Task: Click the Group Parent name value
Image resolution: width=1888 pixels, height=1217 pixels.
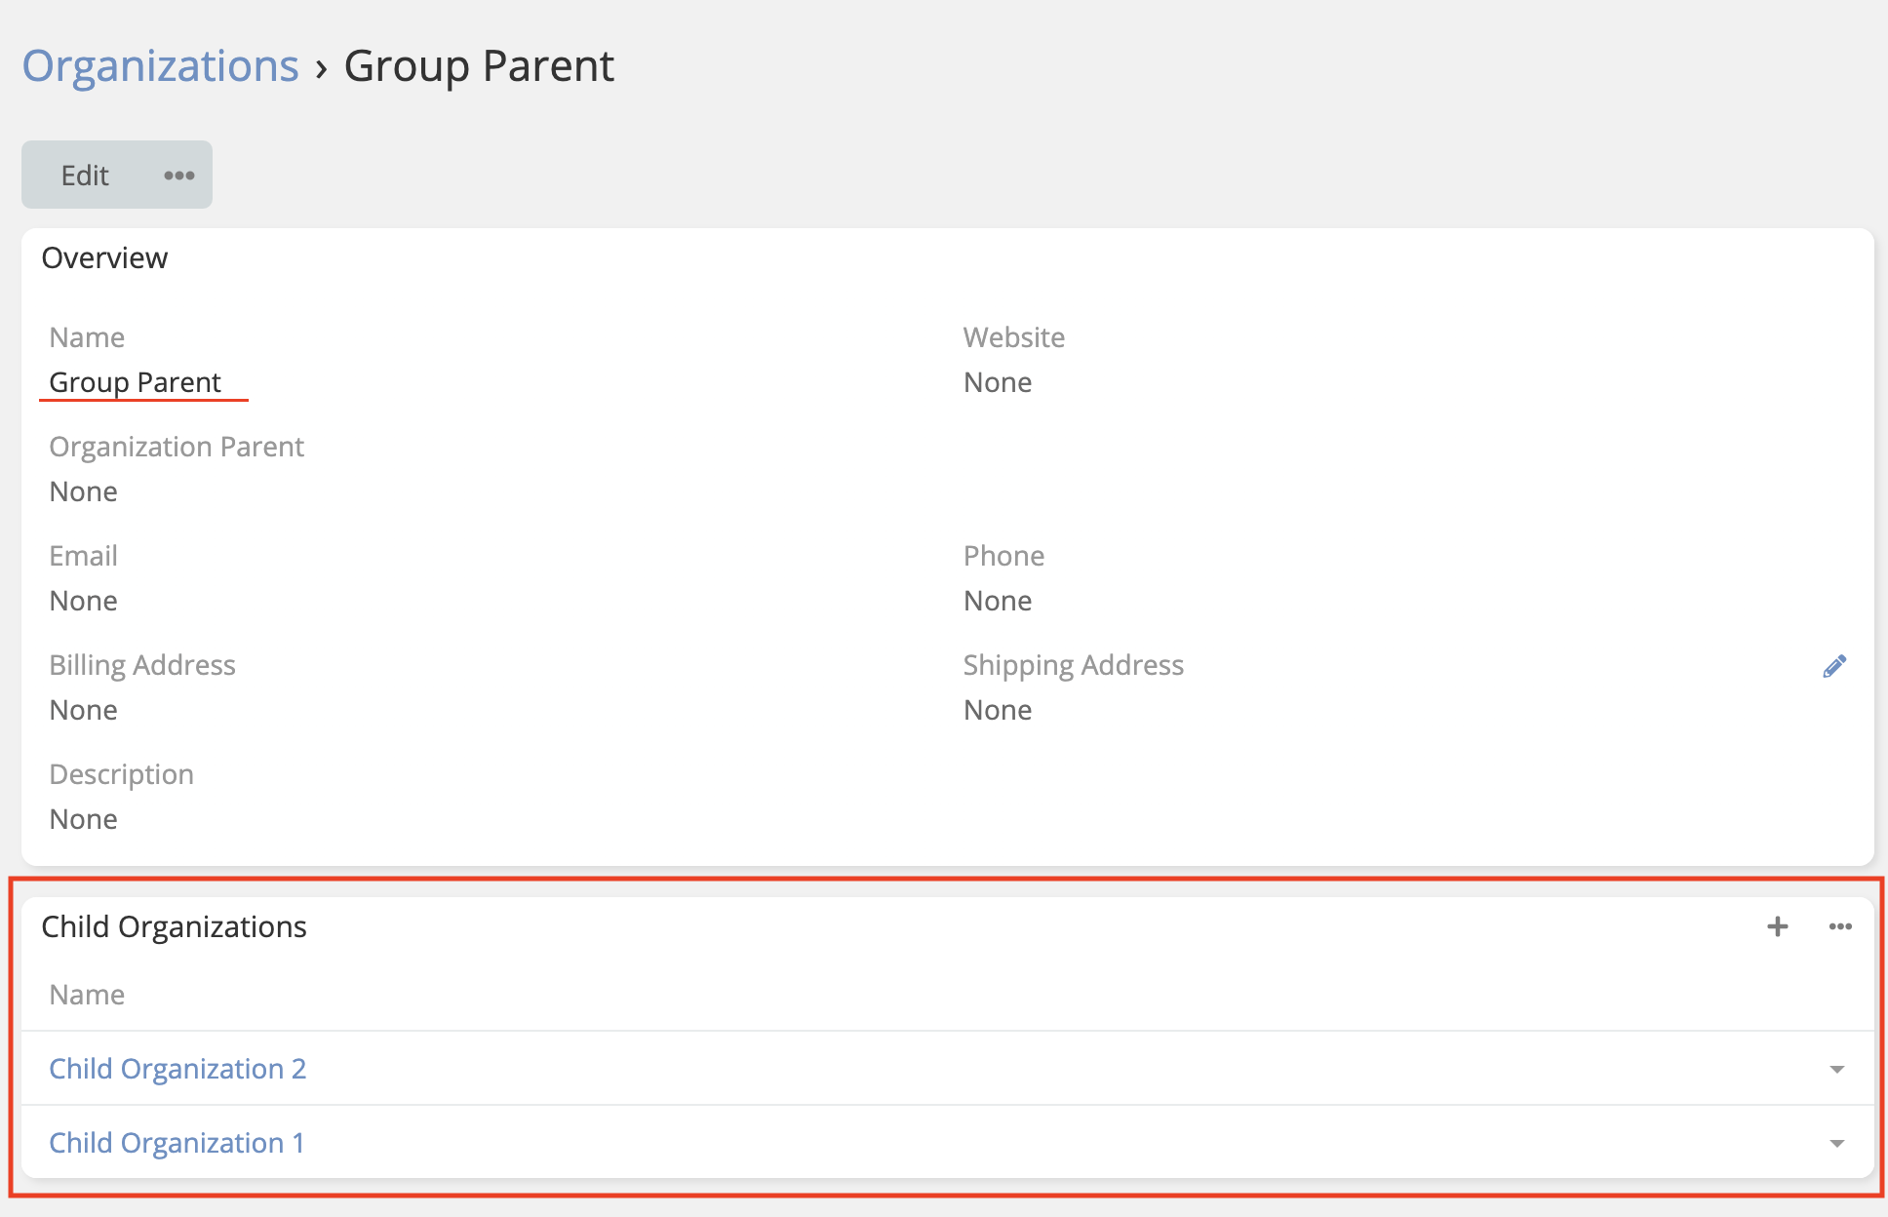Action: tap(136, 382)
